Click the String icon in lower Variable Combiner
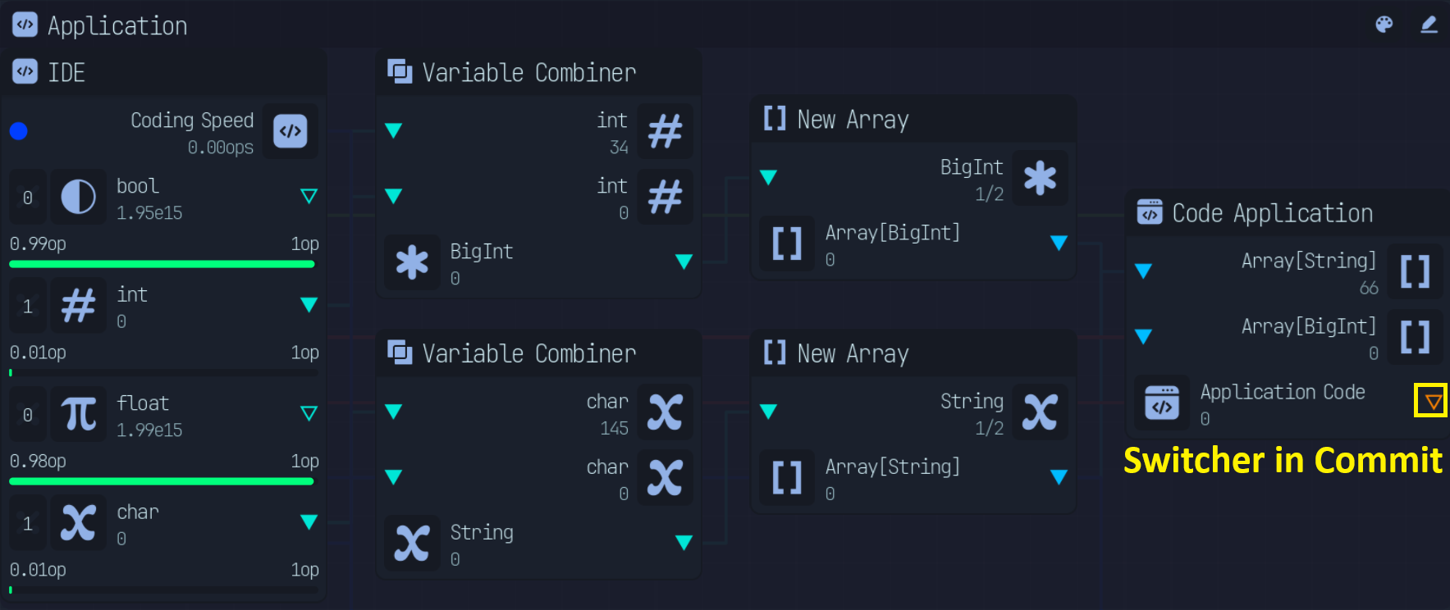 (412, 543)
